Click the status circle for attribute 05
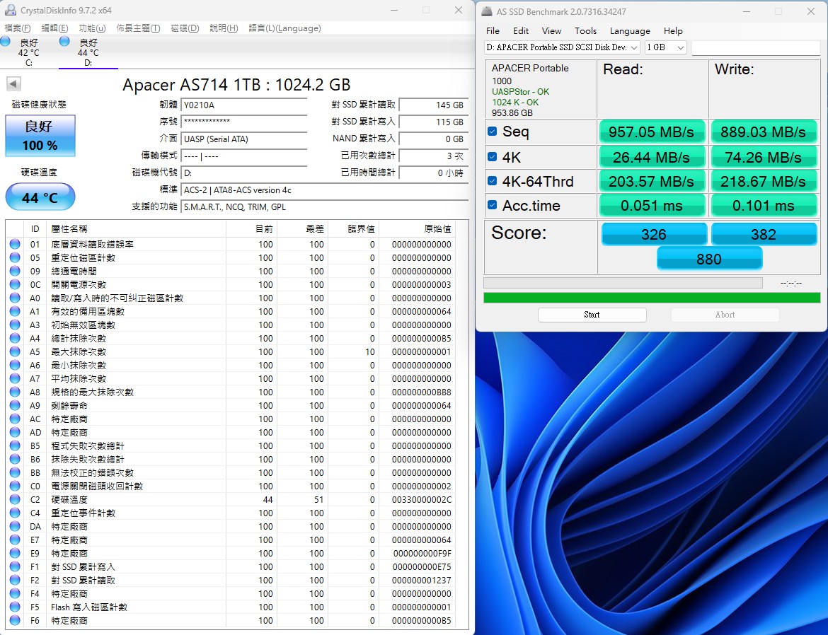Image resolution: width=828 pixels, height=635 pixels. (x=15, y=257)
